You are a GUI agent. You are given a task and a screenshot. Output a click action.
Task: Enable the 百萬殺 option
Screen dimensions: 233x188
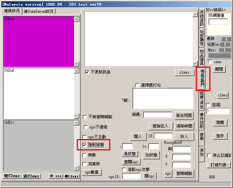pyautogui.click(x=85, y=164)
